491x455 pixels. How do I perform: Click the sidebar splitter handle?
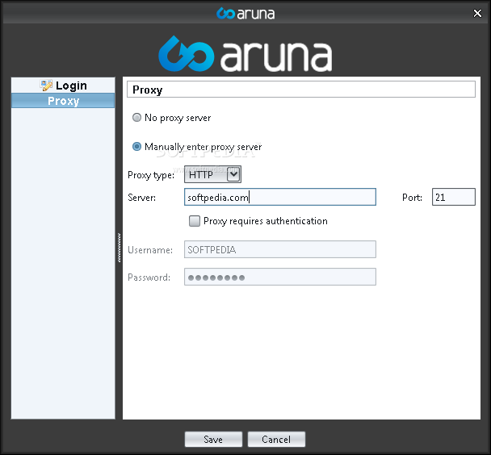pos(119,248)
